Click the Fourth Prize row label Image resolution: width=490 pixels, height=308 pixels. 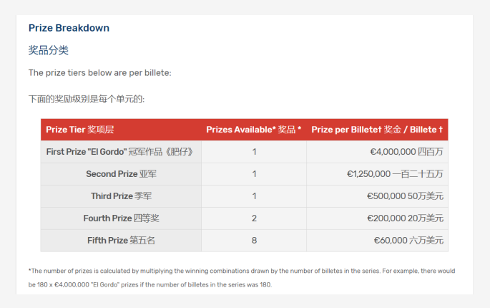121,218
